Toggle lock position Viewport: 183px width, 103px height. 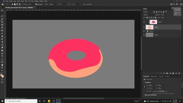pos(152,18)
